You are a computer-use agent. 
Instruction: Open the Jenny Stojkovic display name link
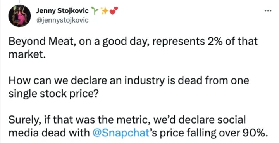62,11
